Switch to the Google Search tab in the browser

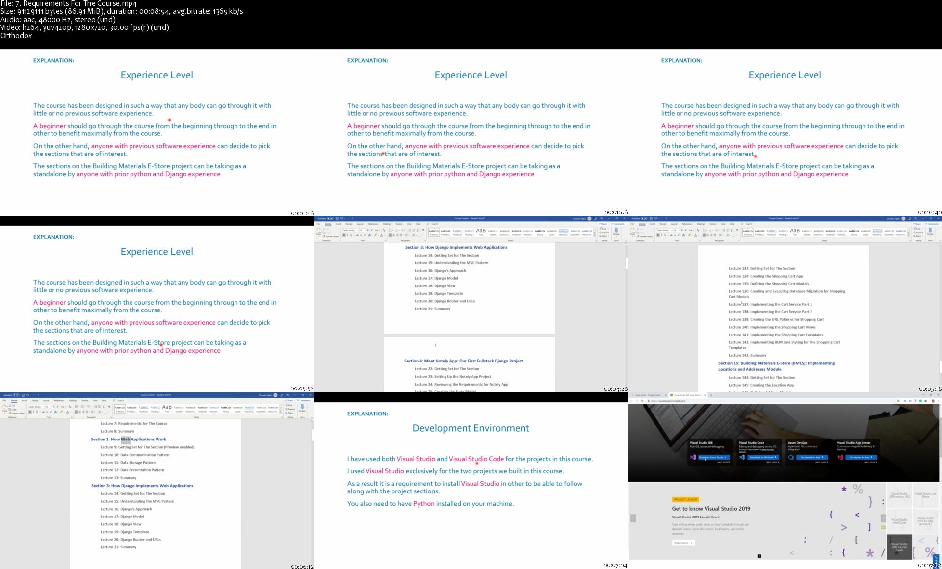pyautogui.click(x=648, y=395)
